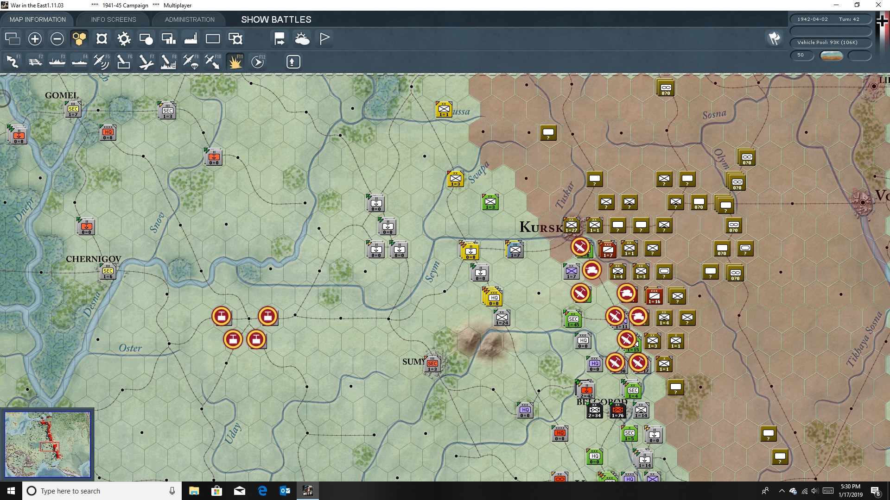
Task: End the turn using the up-arrow button
Action: pyautogui.click(x=293, y=62)
